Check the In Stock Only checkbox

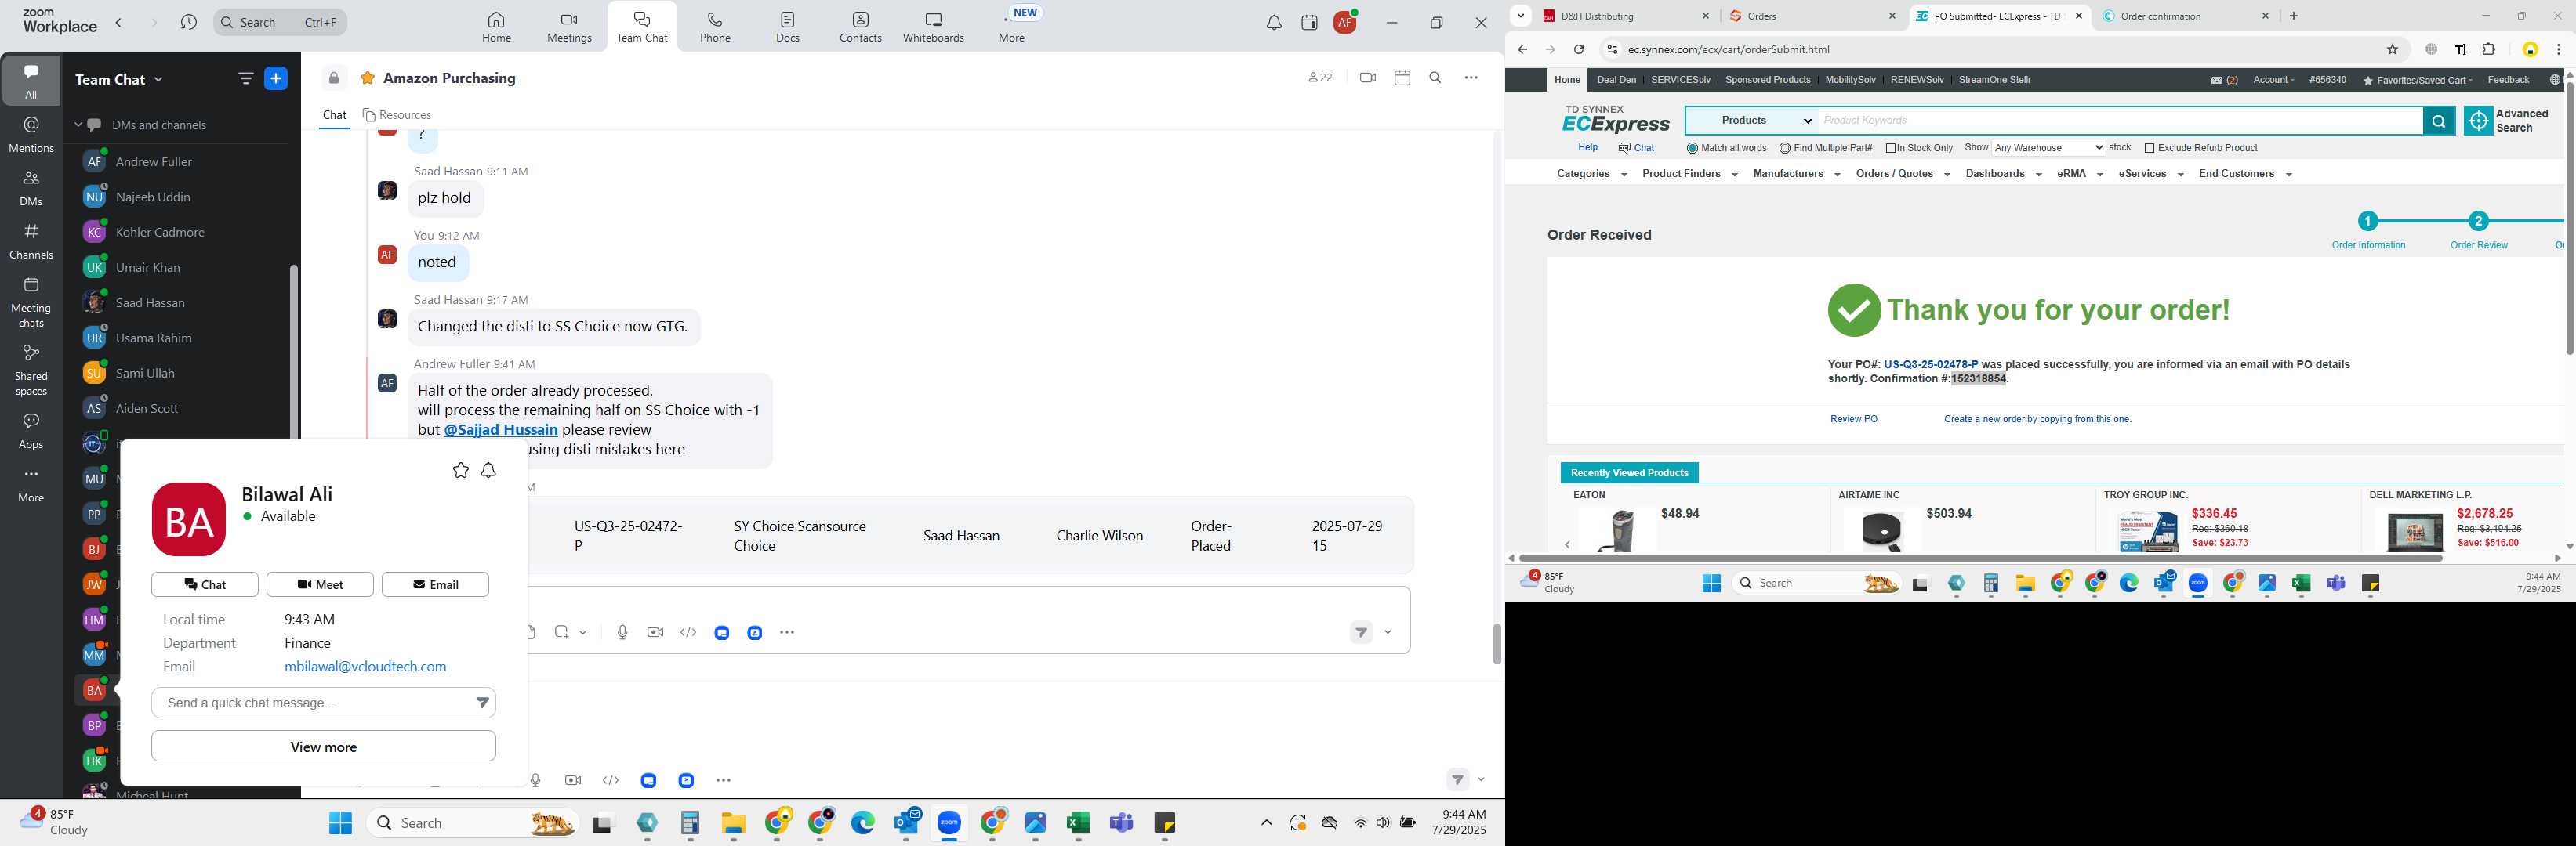pyautogui.click(x=1891, y=148)
